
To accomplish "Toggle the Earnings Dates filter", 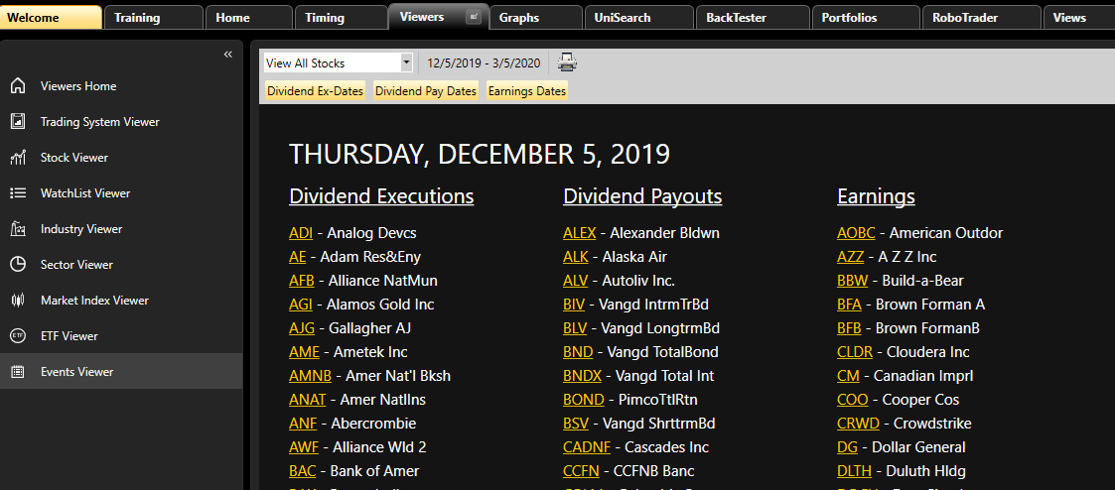I will pyautogui.click(x=527, y=91).
